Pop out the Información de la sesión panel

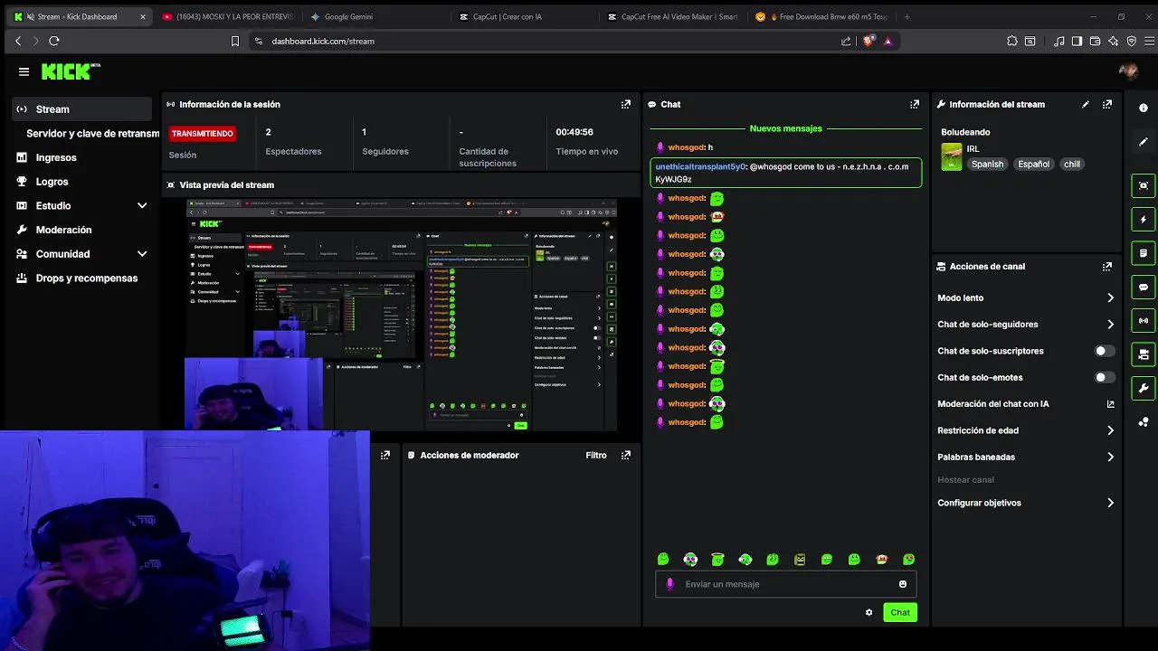coord(625,104)
